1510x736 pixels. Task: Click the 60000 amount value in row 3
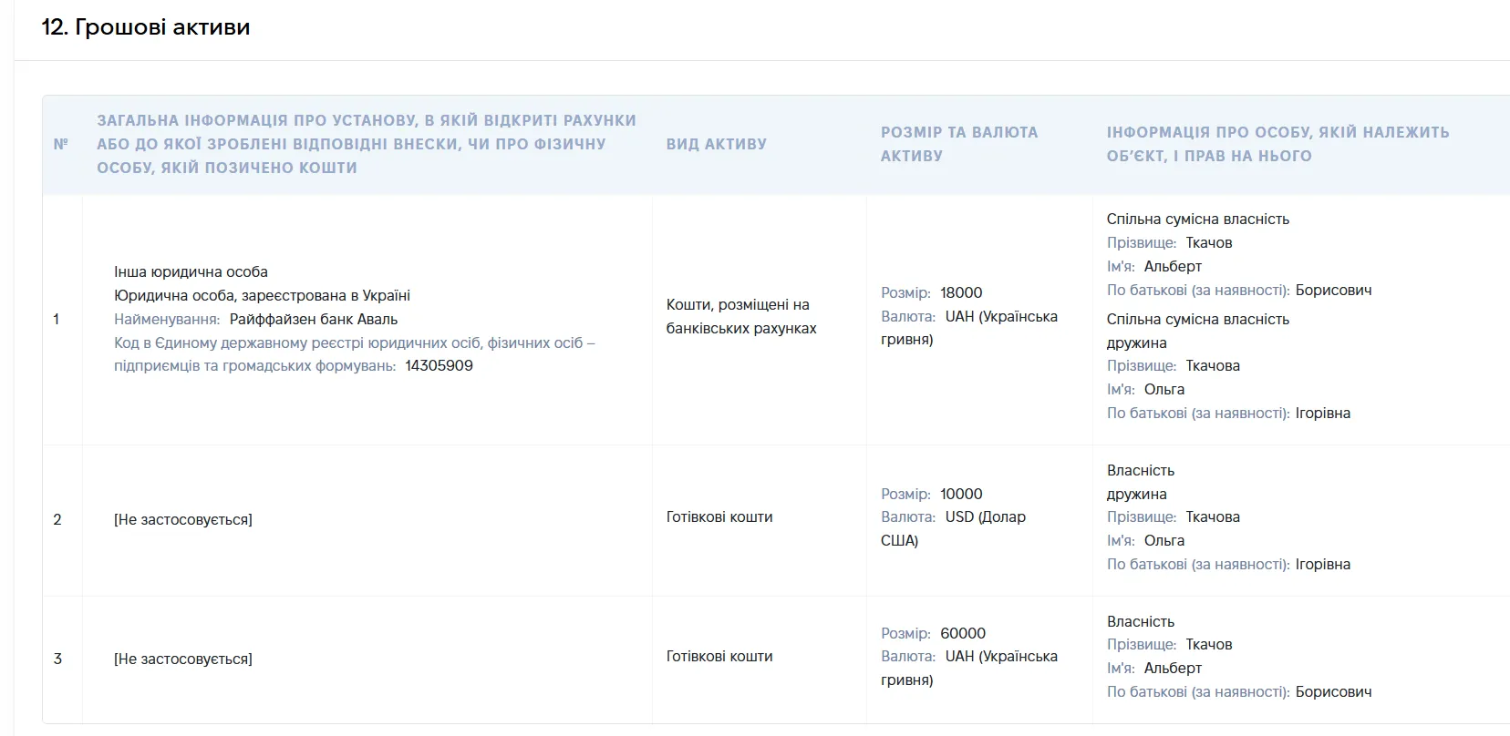(963, 633)
